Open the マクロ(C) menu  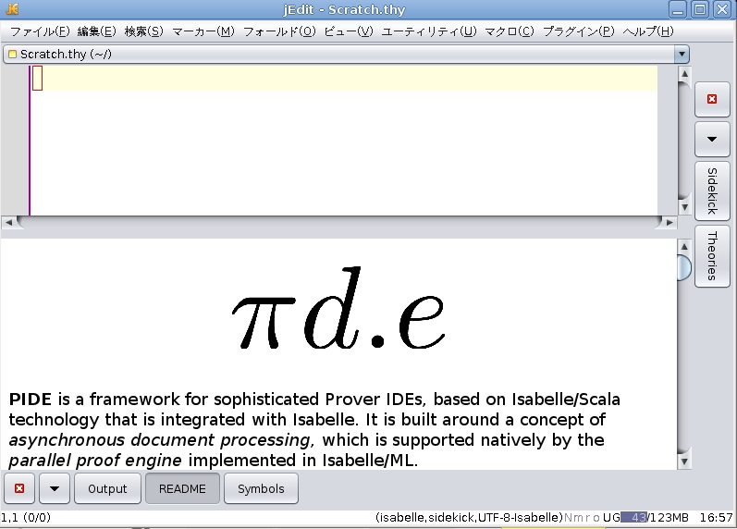click(x=510, y=31)
